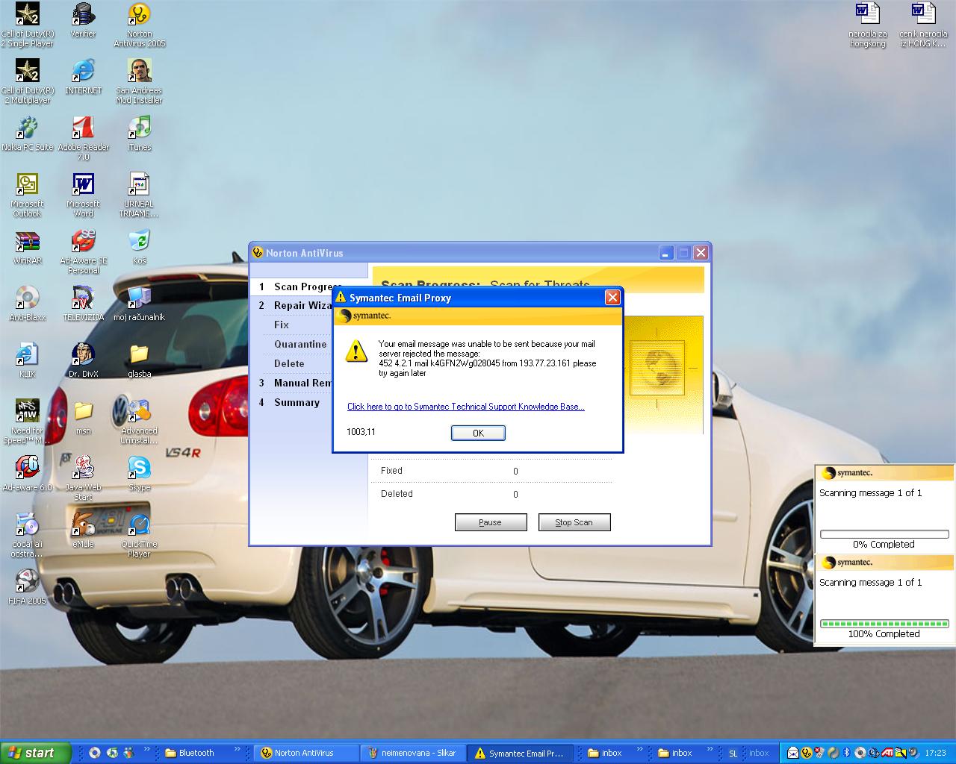Open Microsoft Outlook desktop icon
Viewport: 956px width, 764px height.
pos(28,195)
